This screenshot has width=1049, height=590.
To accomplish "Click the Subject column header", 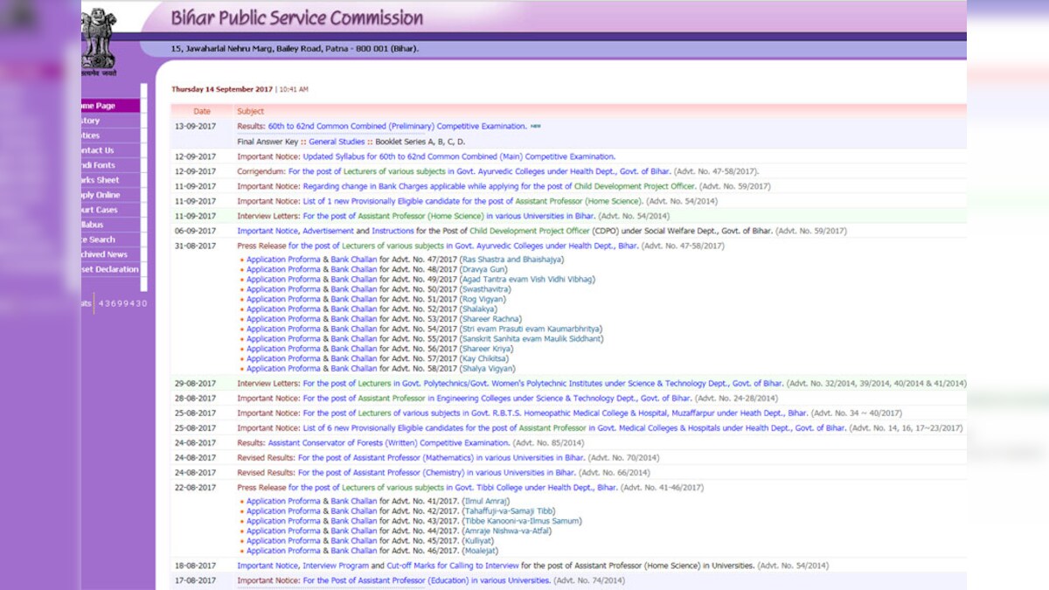I will [x=250, y=112].
